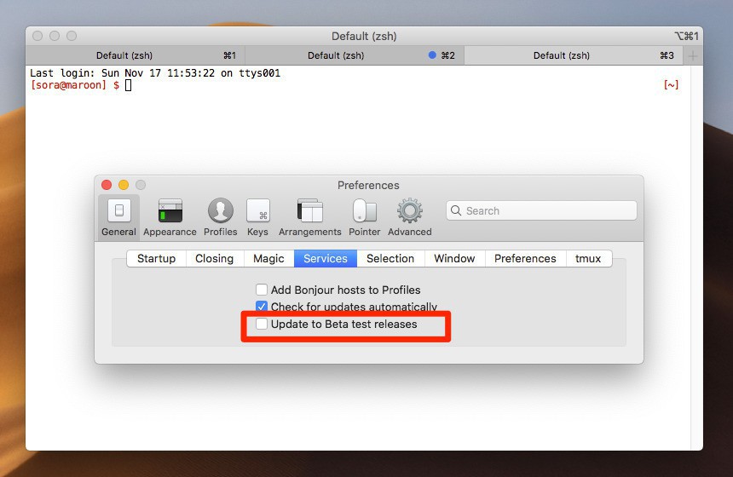Click the Last login line in terminal
Viewport: 733px width, 477px height.
(155, 73)
